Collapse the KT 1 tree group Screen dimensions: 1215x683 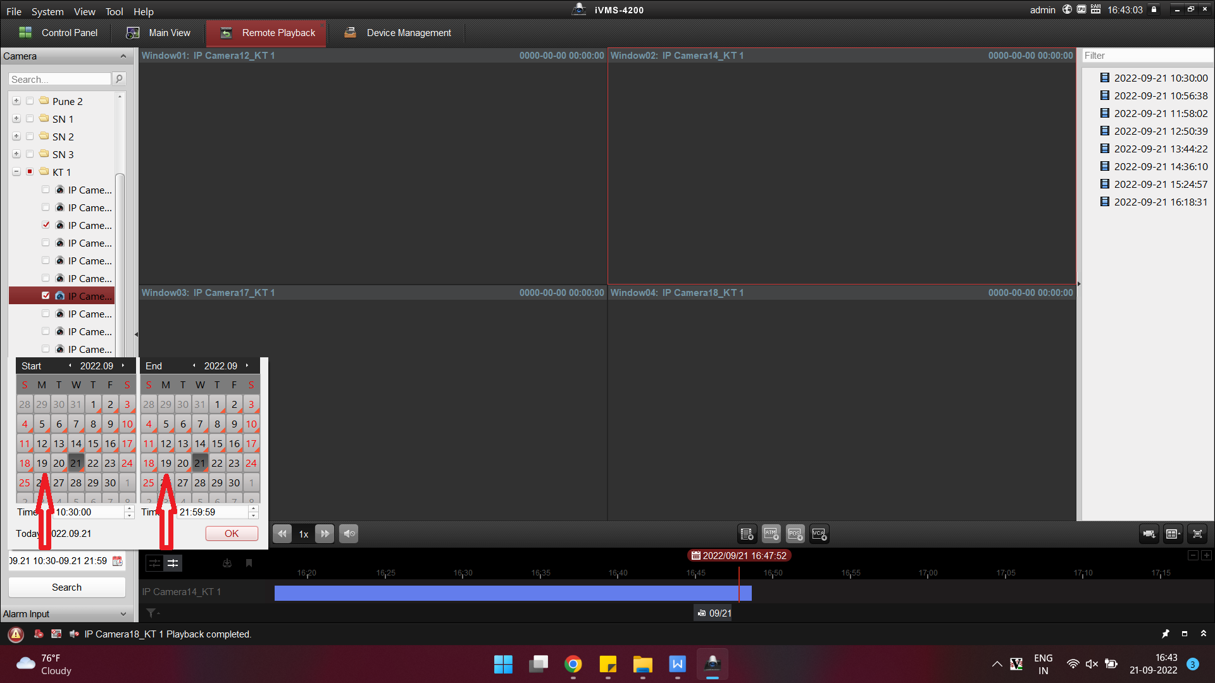click(16, 172)
